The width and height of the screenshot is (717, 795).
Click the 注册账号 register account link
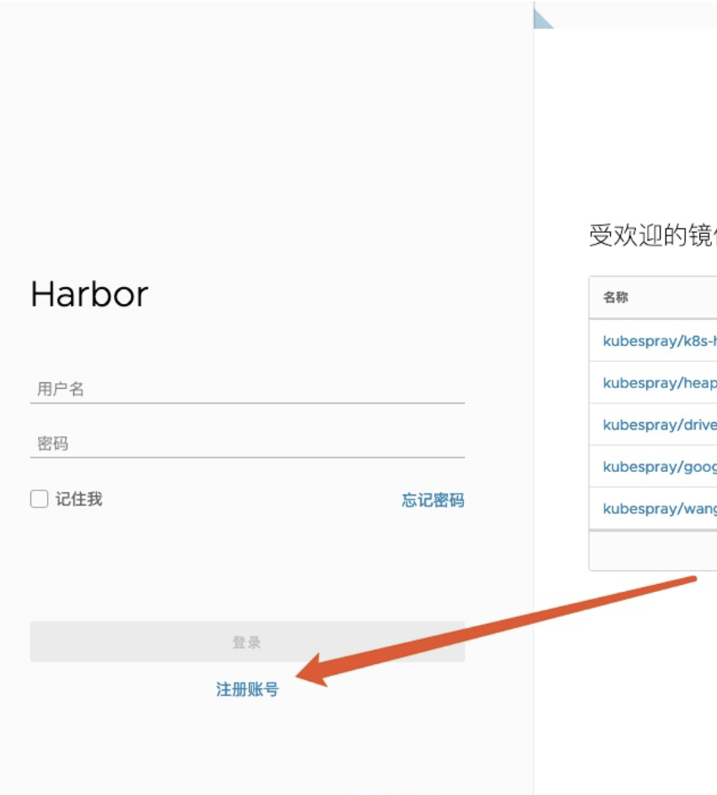tap(247, 690)
